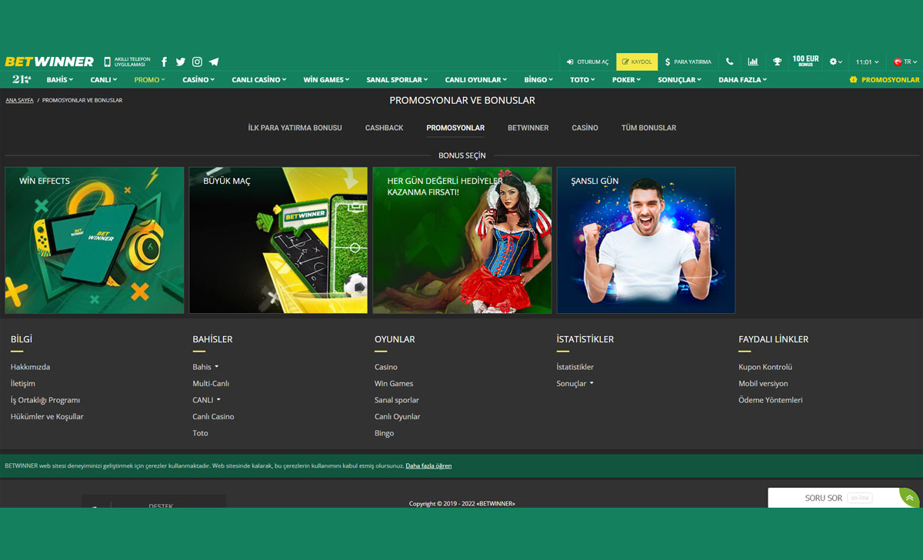923x560 pixels.
Task: Click the 100 EUR bonus badge
Action: 805,62
